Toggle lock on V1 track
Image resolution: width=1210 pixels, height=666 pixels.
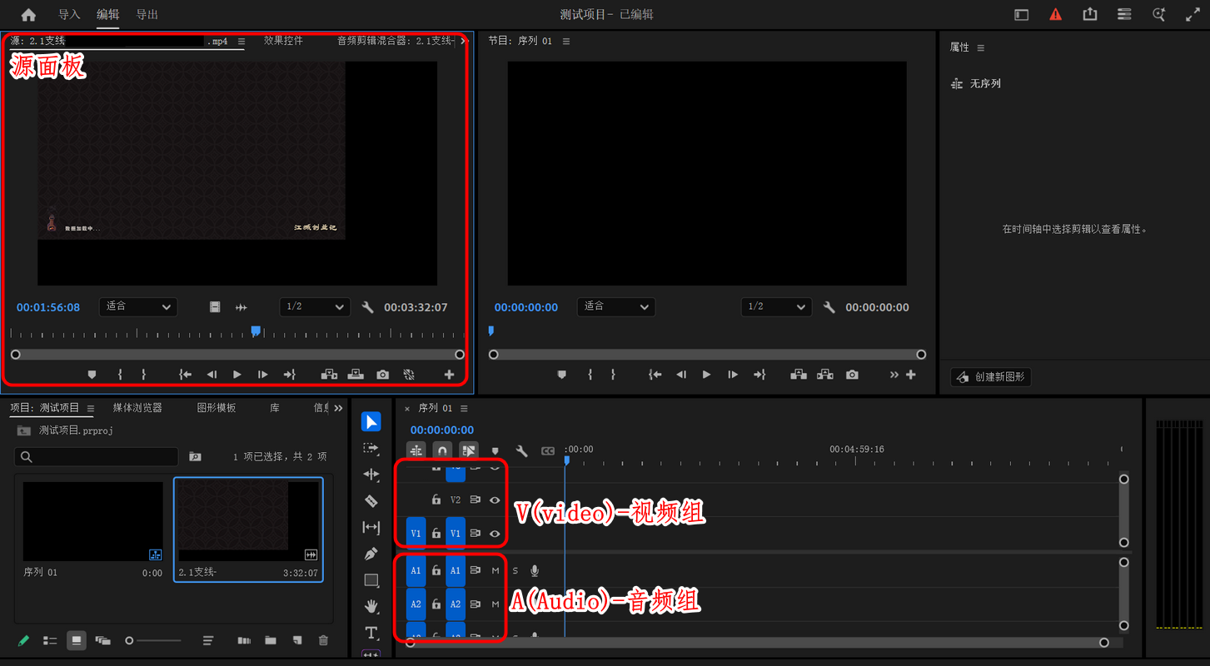tap(436, 533)
